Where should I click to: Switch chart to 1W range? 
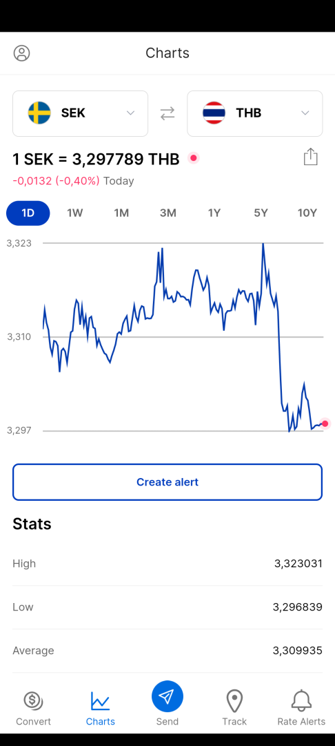click(x=74, y=213)
